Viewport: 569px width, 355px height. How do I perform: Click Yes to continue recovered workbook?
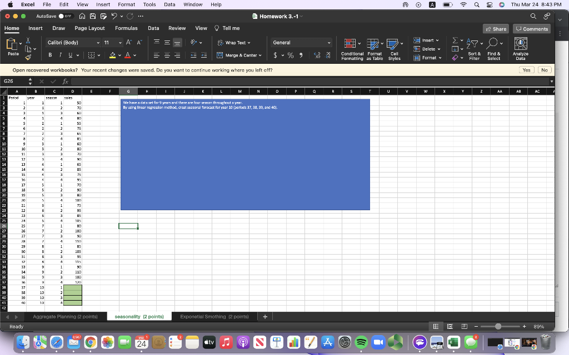point(526,70)
